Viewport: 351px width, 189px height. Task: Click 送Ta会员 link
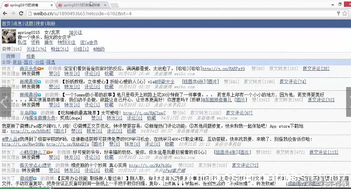[89, 42]
